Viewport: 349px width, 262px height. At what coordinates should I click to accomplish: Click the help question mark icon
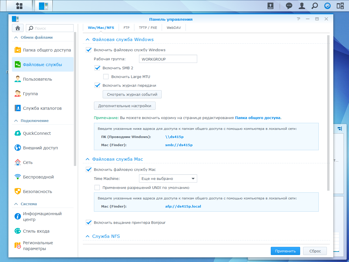pyautogui.click(x=298, y=19)
